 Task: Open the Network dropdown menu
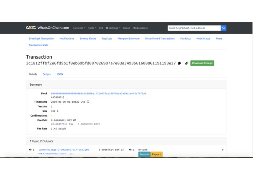[79, 28]
